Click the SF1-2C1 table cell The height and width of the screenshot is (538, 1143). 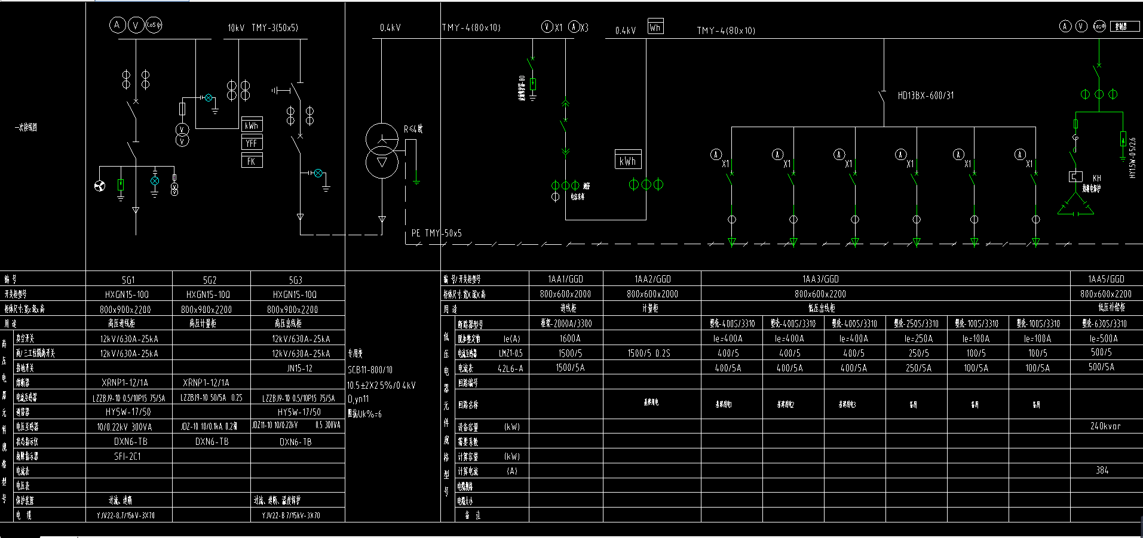coord(128,456)
